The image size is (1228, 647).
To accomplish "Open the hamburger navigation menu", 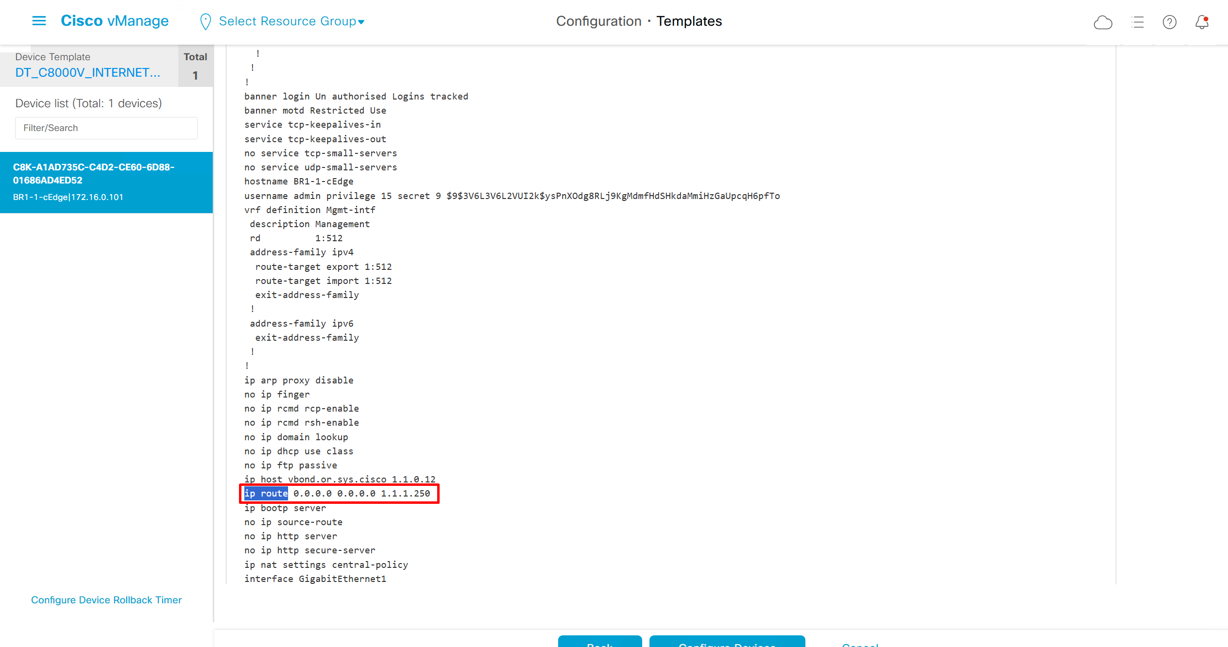I will click(x=39, y=21).
